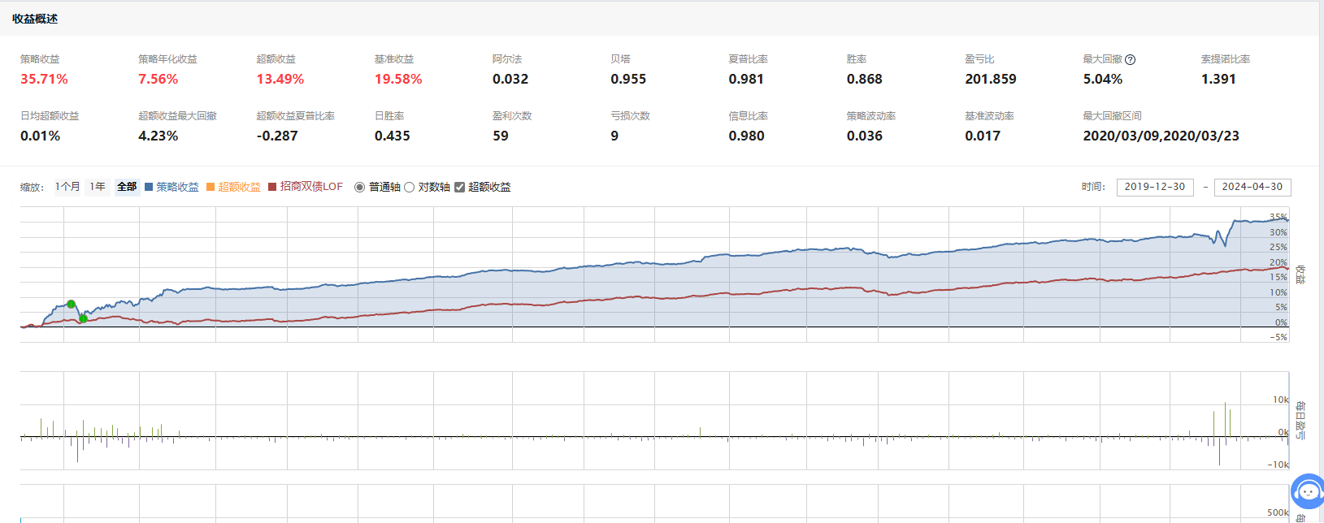Image resolution: width=1324 pixels, height=523 pixels.
Task: Click max drawdown value 5.04%
Action: 1103,79
